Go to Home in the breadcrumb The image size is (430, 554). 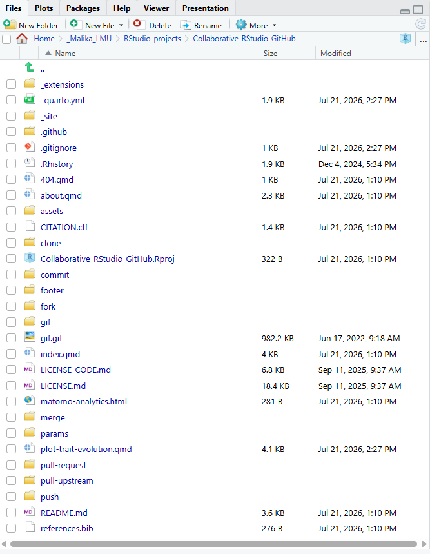pos(44,39)
